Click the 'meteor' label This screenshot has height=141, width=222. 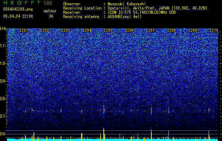point(50,11)
